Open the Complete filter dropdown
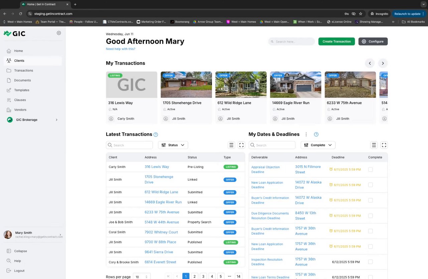This screenshot has width=428, height=279. click(318, 145)
